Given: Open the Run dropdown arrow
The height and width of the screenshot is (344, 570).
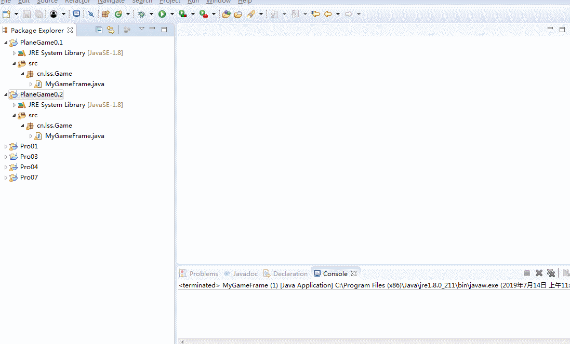Looking at the screenshot, I should (172, 14).
